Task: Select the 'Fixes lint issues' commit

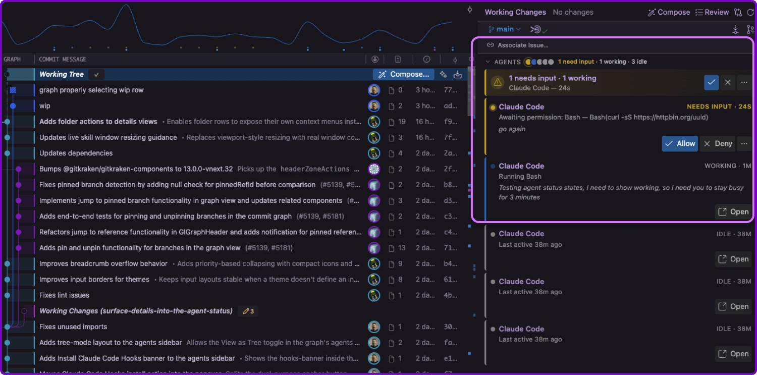Action: [x=234, y=295]
